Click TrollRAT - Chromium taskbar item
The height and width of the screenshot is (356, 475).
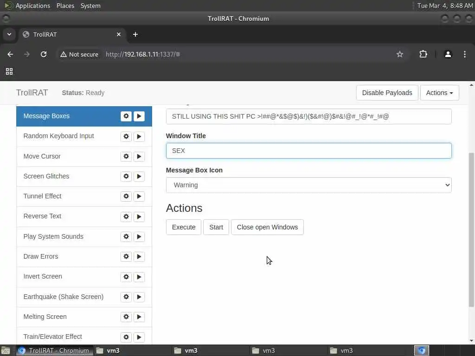(x=54, y=350)
